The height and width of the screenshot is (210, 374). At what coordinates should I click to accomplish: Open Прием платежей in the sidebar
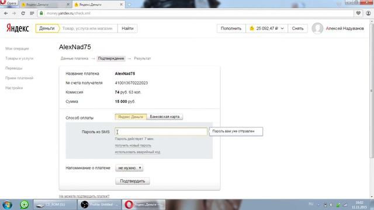click(x=19, y=78)
